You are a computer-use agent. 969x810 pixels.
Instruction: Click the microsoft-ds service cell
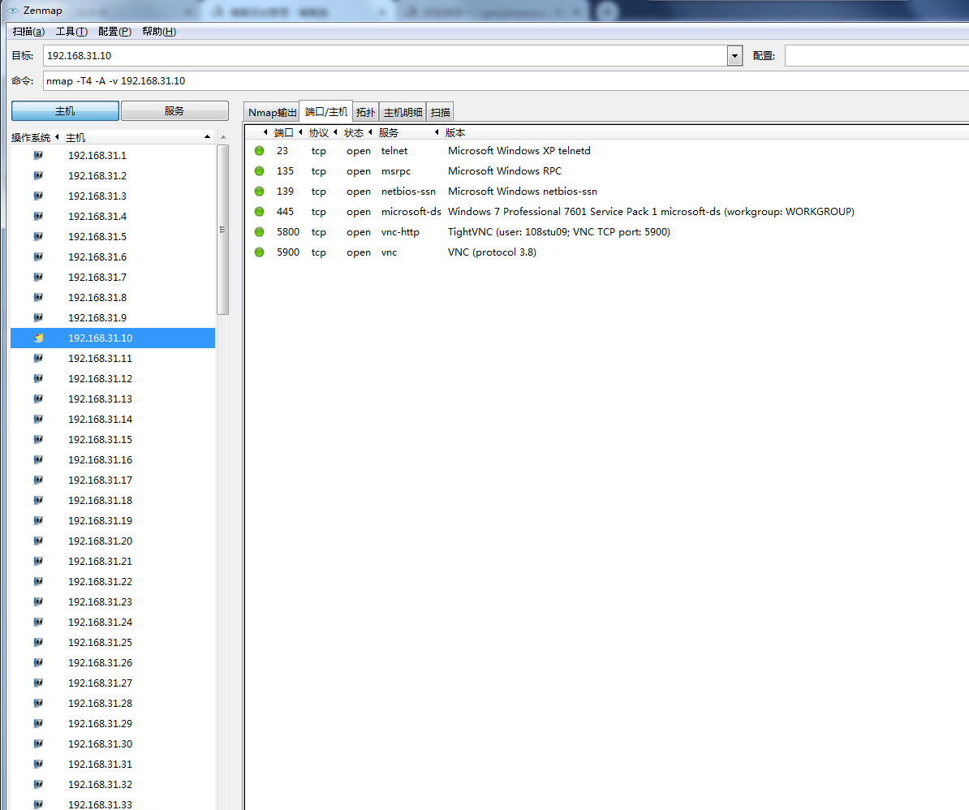[x=411, y=211]
